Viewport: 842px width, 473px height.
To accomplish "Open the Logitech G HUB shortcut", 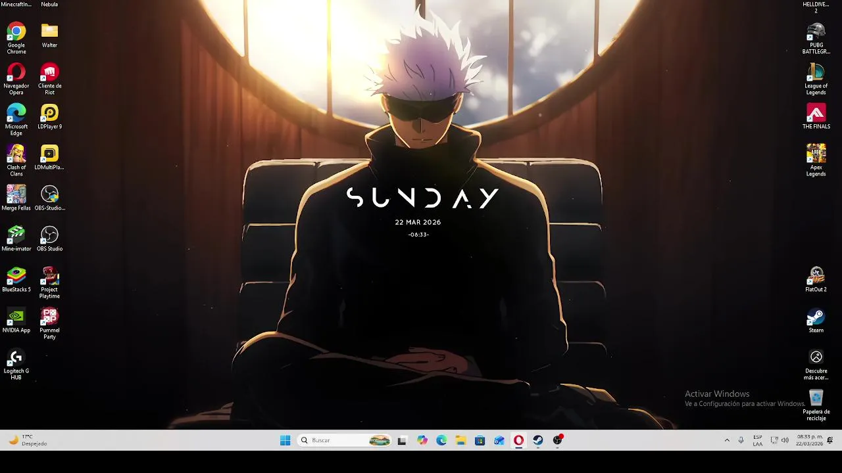I will [16, 364].
